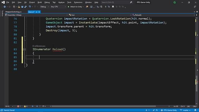This screenshot has height=112, width=199.
Task: Click the next issue arrow
Action: click(37, 106)
